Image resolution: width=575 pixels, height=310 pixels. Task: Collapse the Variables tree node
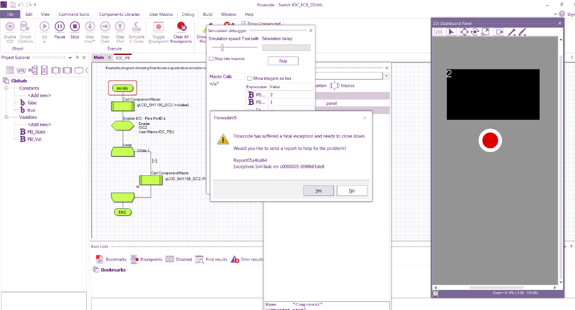tap(7, 117)
